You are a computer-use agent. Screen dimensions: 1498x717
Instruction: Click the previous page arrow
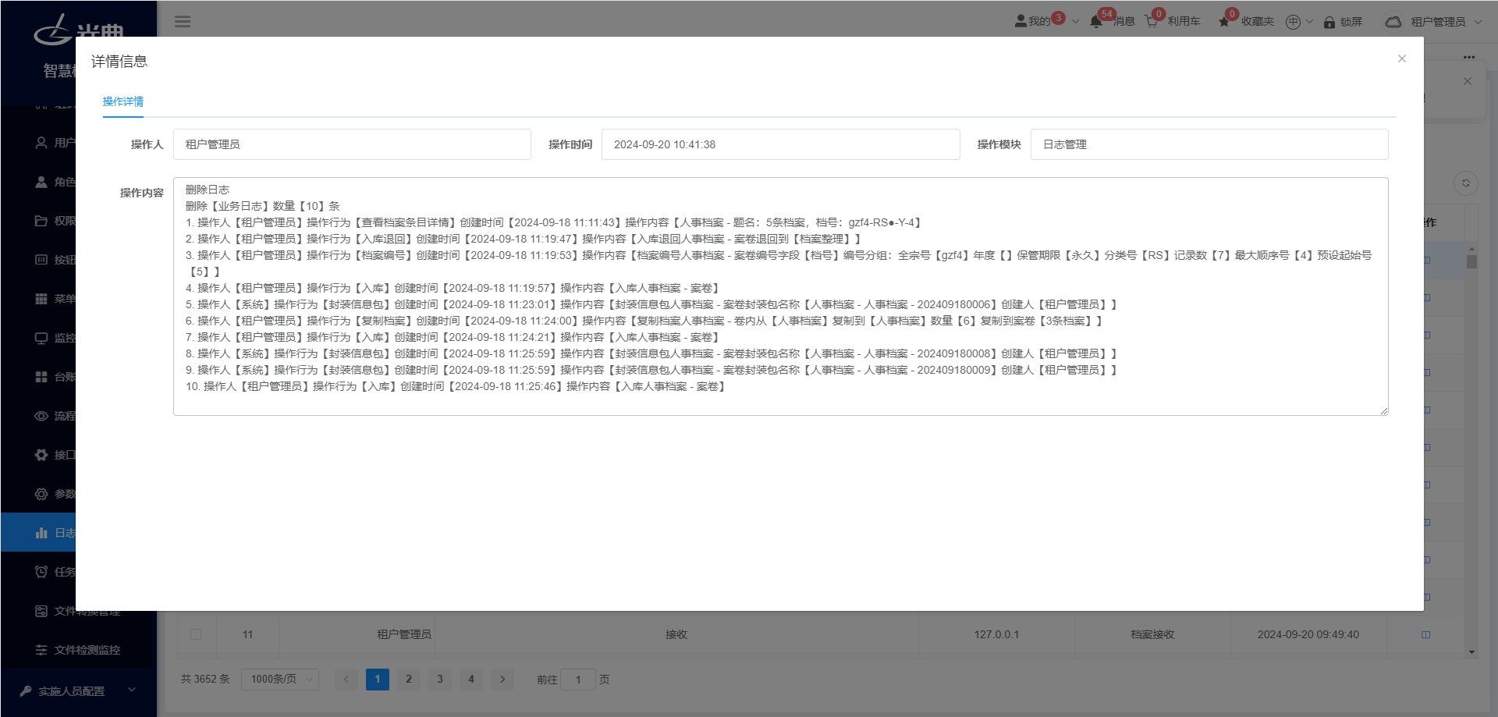tap(346, 680)
